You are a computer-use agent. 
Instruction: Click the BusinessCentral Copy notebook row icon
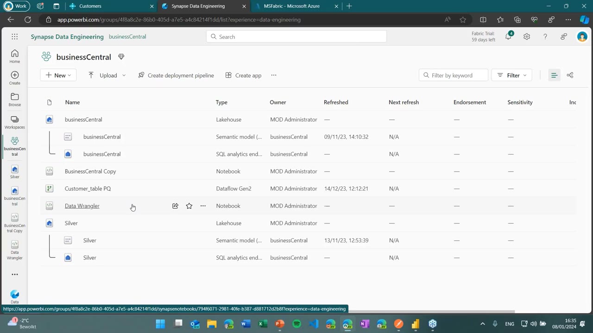(50, 171)
